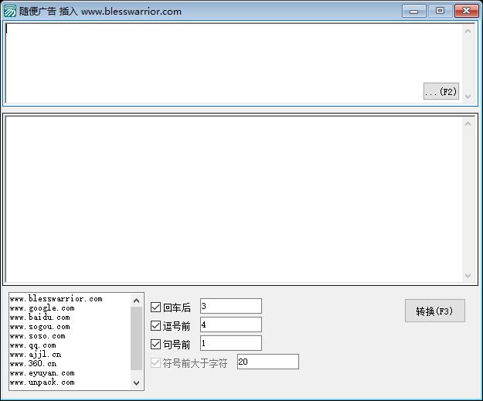This screenshot has width=483, height=401.
Task: Focus the 逗号前 number field
Action: coord(230,325)
